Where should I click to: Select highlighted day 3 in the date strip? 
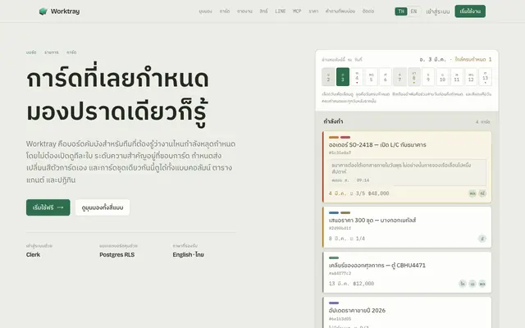[343, 77]
